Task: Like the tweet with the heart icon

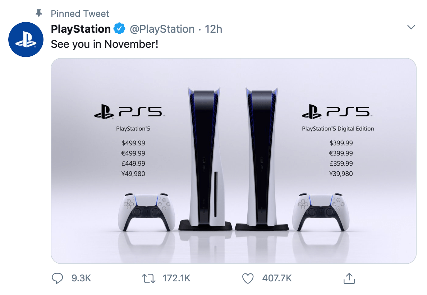Action: [248, 278]
